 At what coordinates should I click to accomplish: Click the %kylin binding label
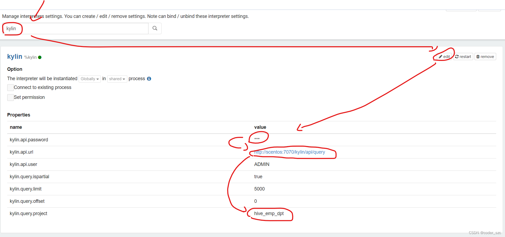click(x=30, y=57)
